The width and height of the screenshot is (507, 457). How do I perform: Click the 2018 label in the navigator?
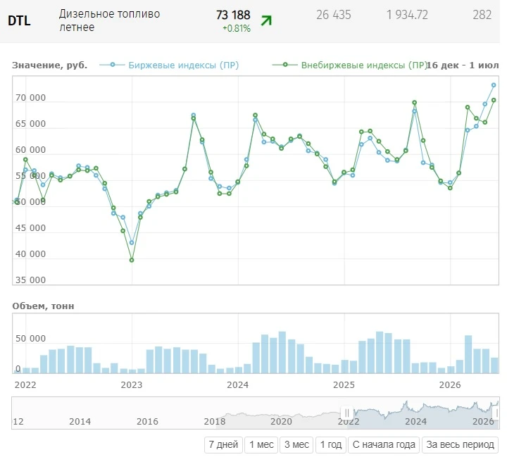click(215, 421)
